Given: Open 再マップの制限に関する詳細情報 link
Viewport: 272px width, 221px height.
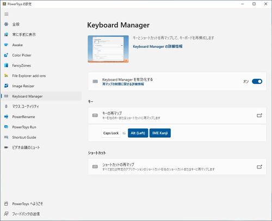Looking at the screenshot, I should 123,84.
